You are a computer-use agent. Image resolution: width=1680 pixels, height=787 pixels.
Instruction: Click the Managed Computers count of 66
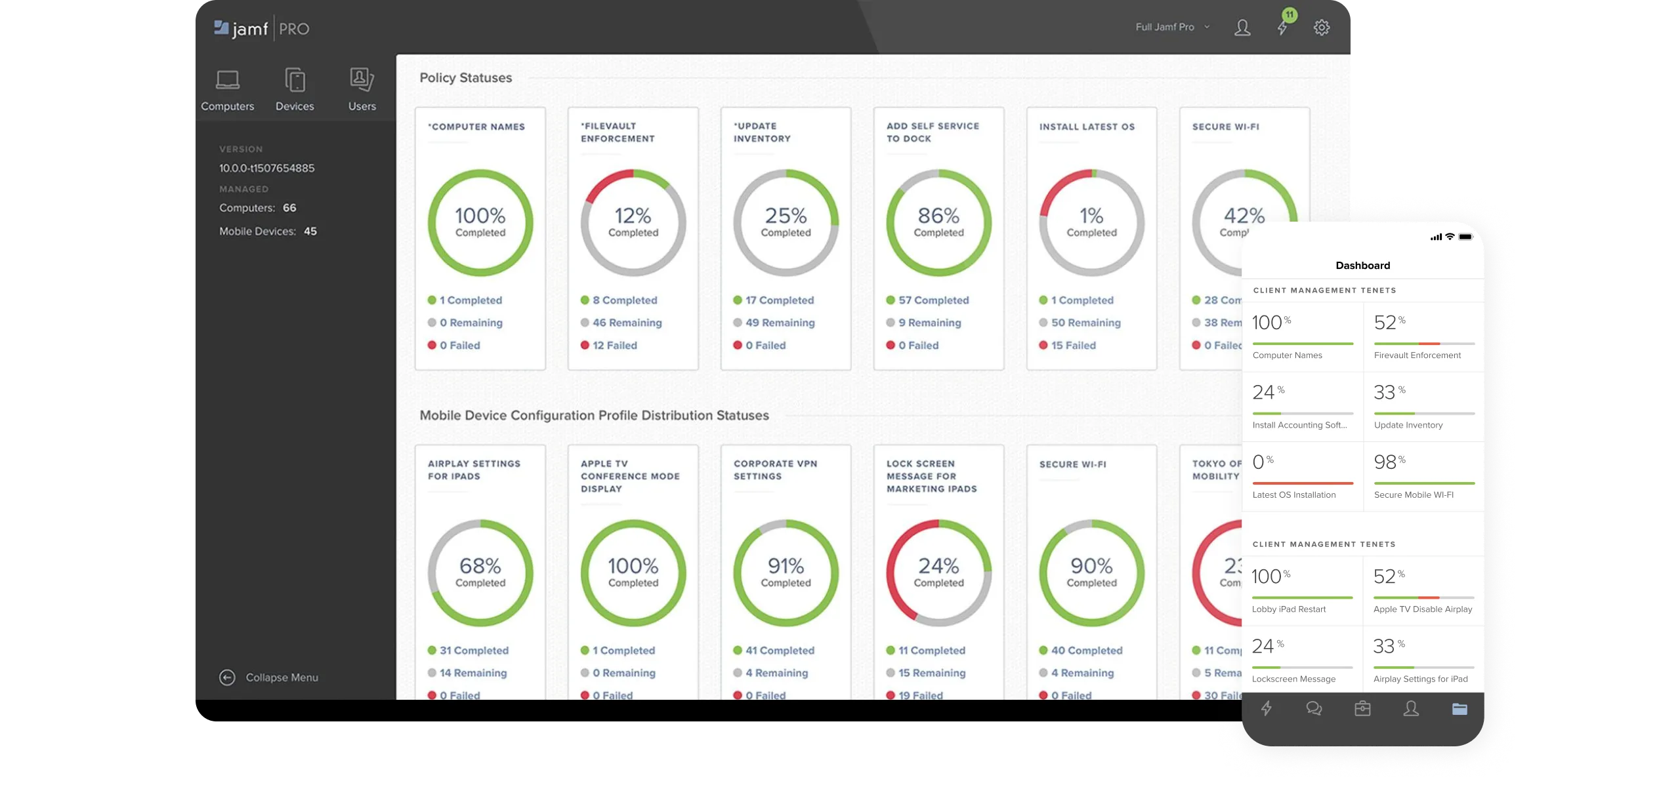pyautogui.click(x=289, y=207)
